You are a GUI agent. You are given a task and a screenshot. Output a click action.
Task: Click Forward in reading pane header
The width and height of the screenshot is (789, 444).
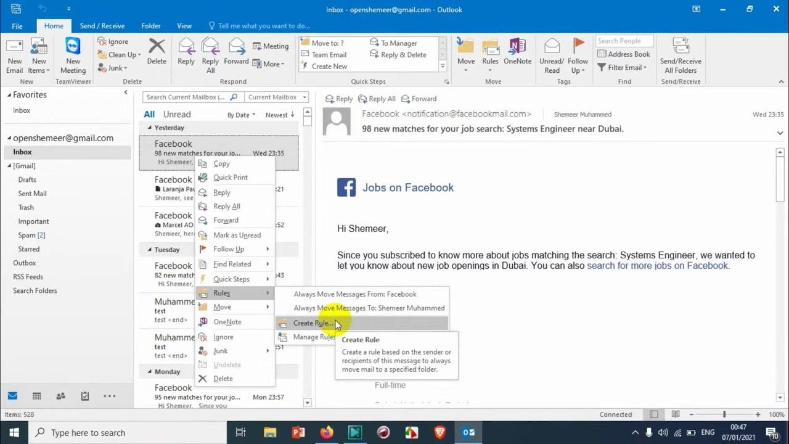[x=419, y=99]
